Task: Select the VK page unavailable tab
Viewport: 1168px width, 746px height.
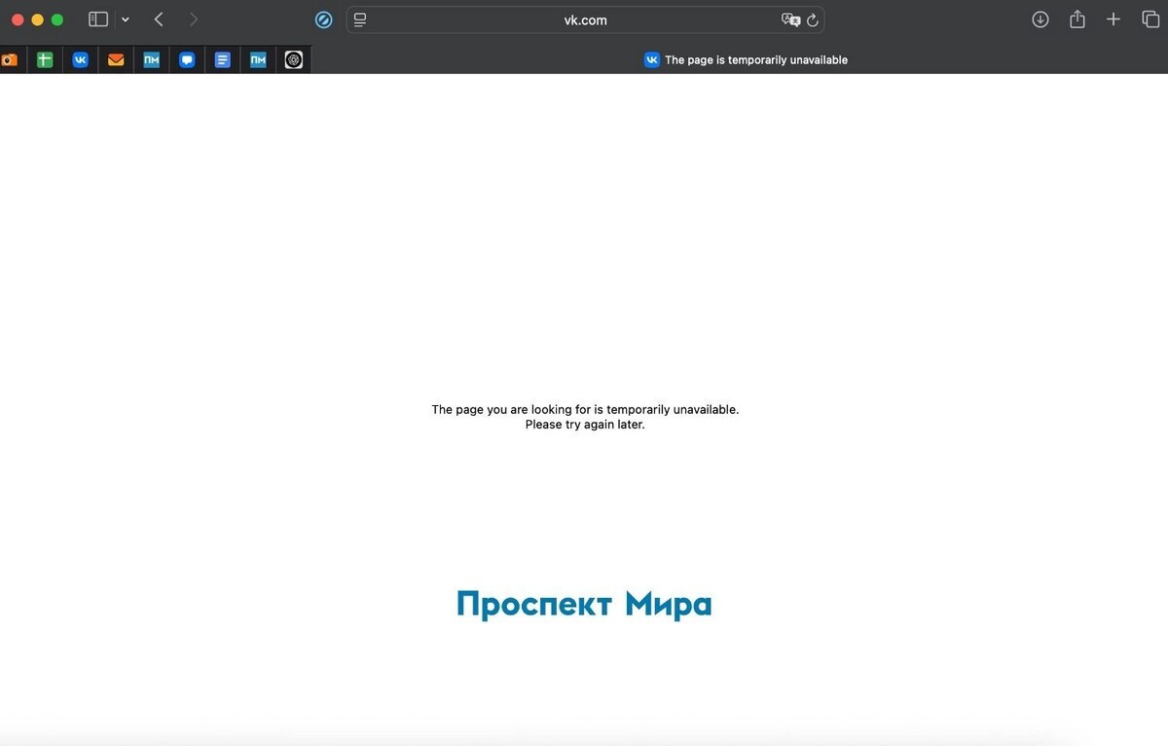Action: [746, 59]
